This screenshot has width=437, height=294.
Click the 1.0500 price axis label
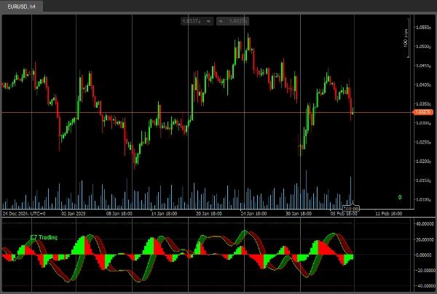pos(423,47)
